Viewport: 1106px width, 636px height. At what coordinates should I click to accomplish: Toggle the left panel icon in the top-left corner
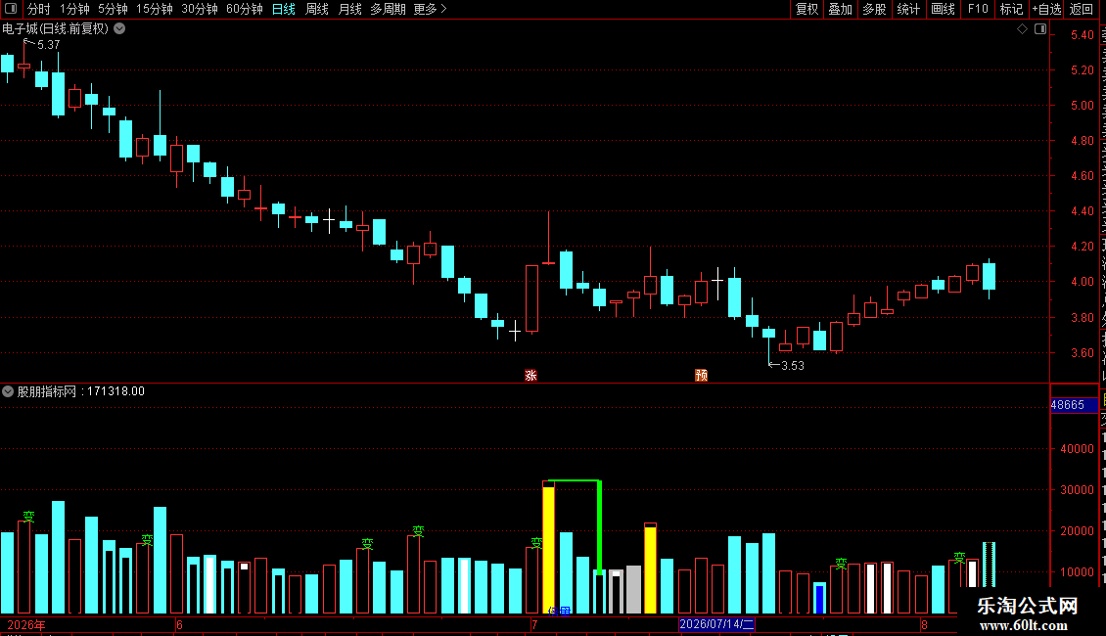(x=11, y=9)
